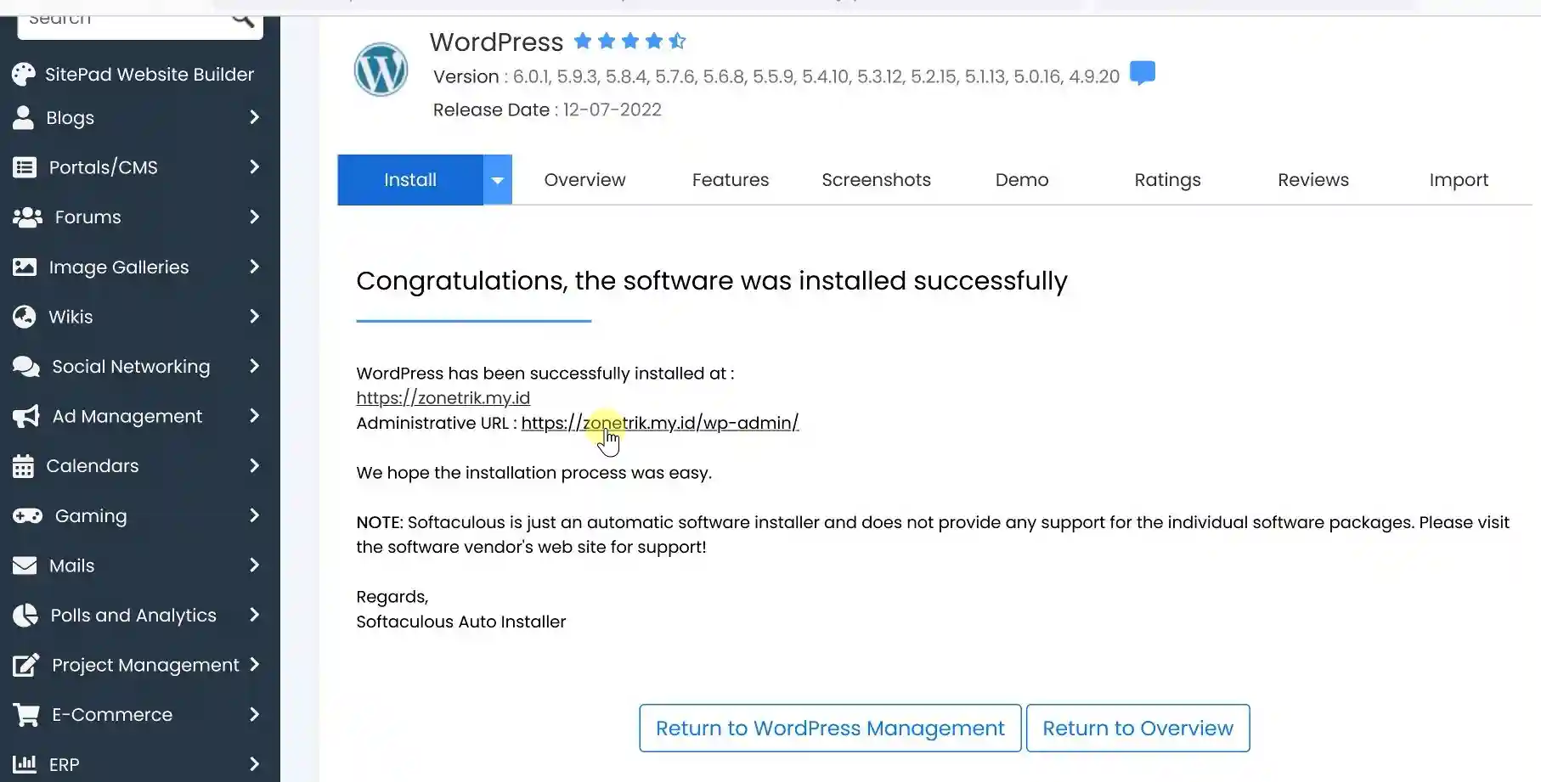This screenshot has width=1541, height=782.
Task: Expand the Wikis category chevron
Action: pyautogui.click(x=254, y=316)
